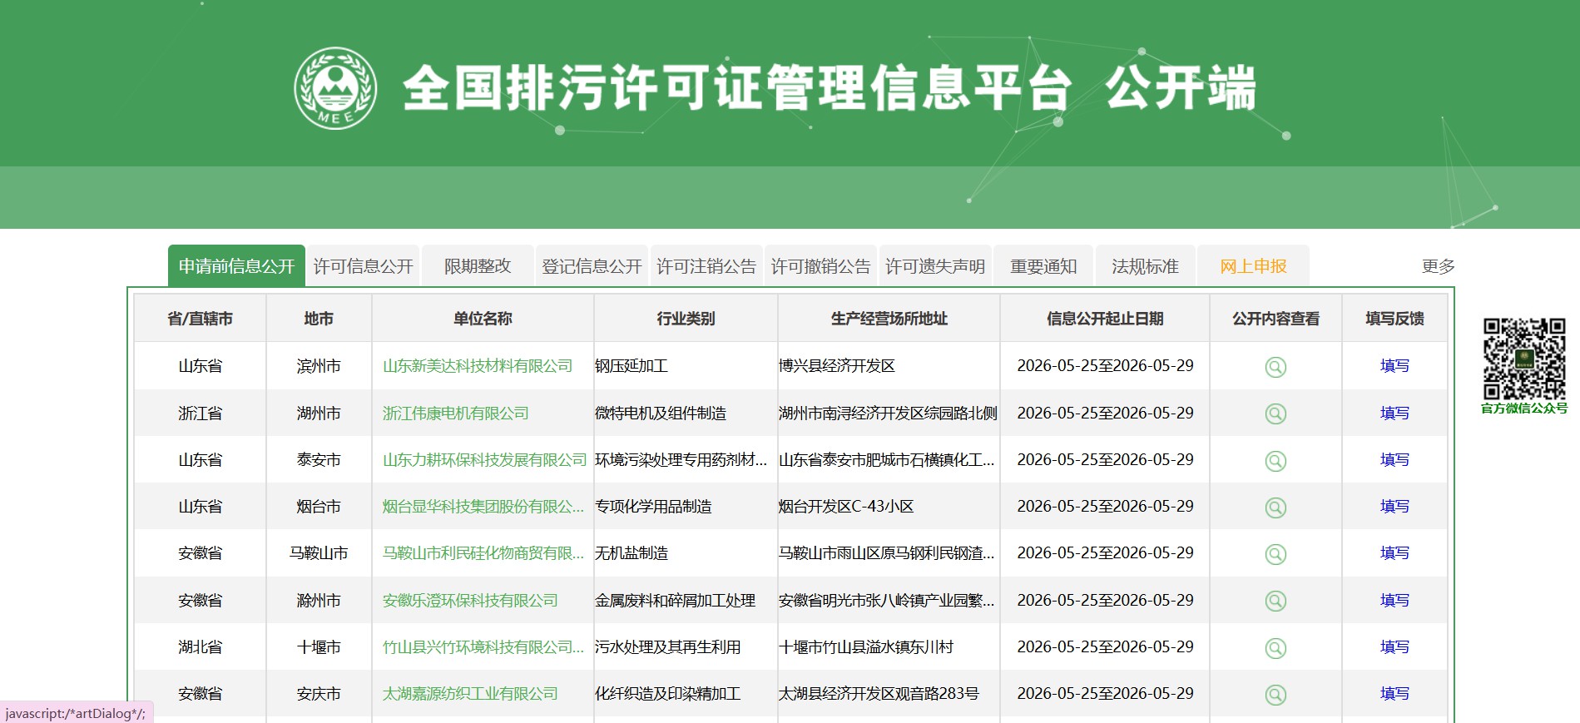This screenshot has height=723, width=1580.
Task: Click the 填写反馈 column header
Action: click(1394, 319)
